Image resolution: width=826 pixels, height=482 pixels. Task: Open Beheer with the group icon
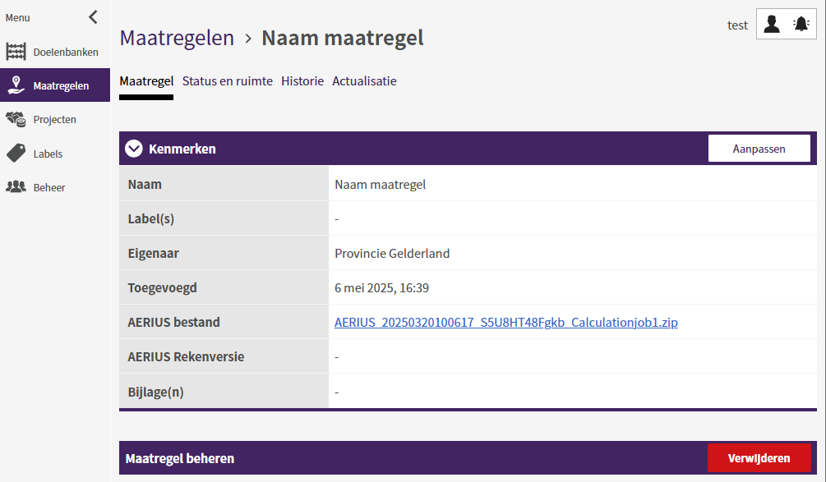point(16,186)
